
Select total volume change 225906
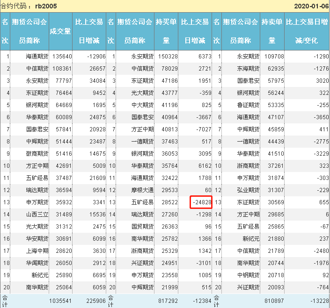(96, 301)
